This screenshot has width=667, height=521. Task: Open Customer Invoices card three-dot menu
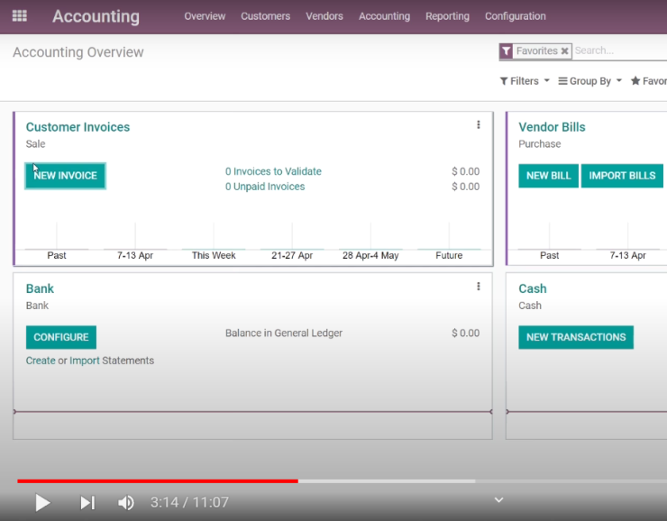pos(479,124)
